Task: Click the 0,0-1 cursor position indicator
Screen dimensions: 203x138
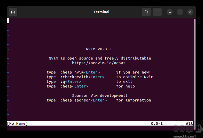Action: (x=157, y=124)
